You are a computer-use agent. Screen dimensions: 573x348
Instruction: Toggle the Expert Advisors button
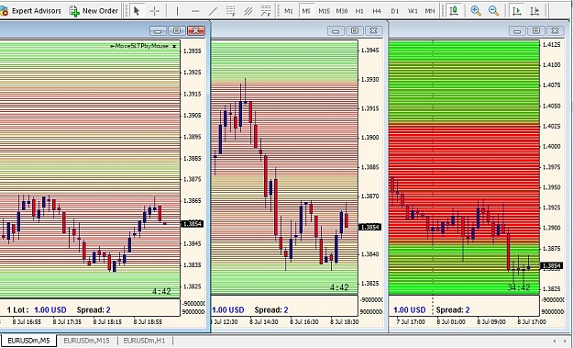[x=30, y=11]
